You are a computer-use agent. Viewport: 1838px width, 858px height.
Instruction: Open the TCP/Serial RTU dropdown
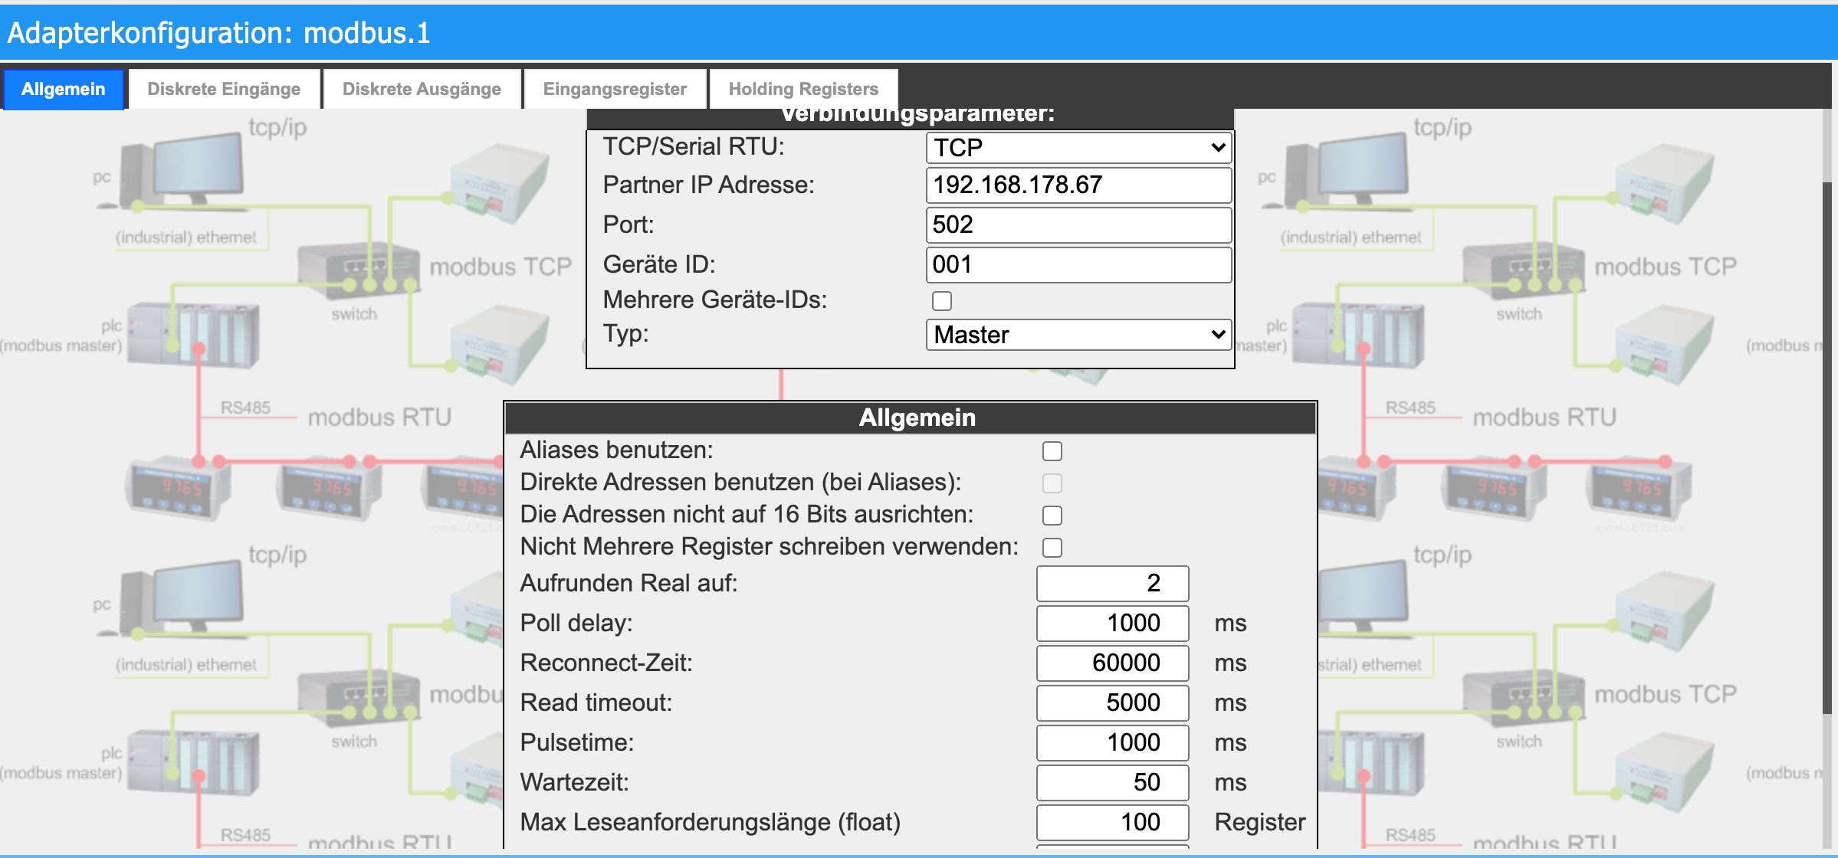coord(1078,147)
